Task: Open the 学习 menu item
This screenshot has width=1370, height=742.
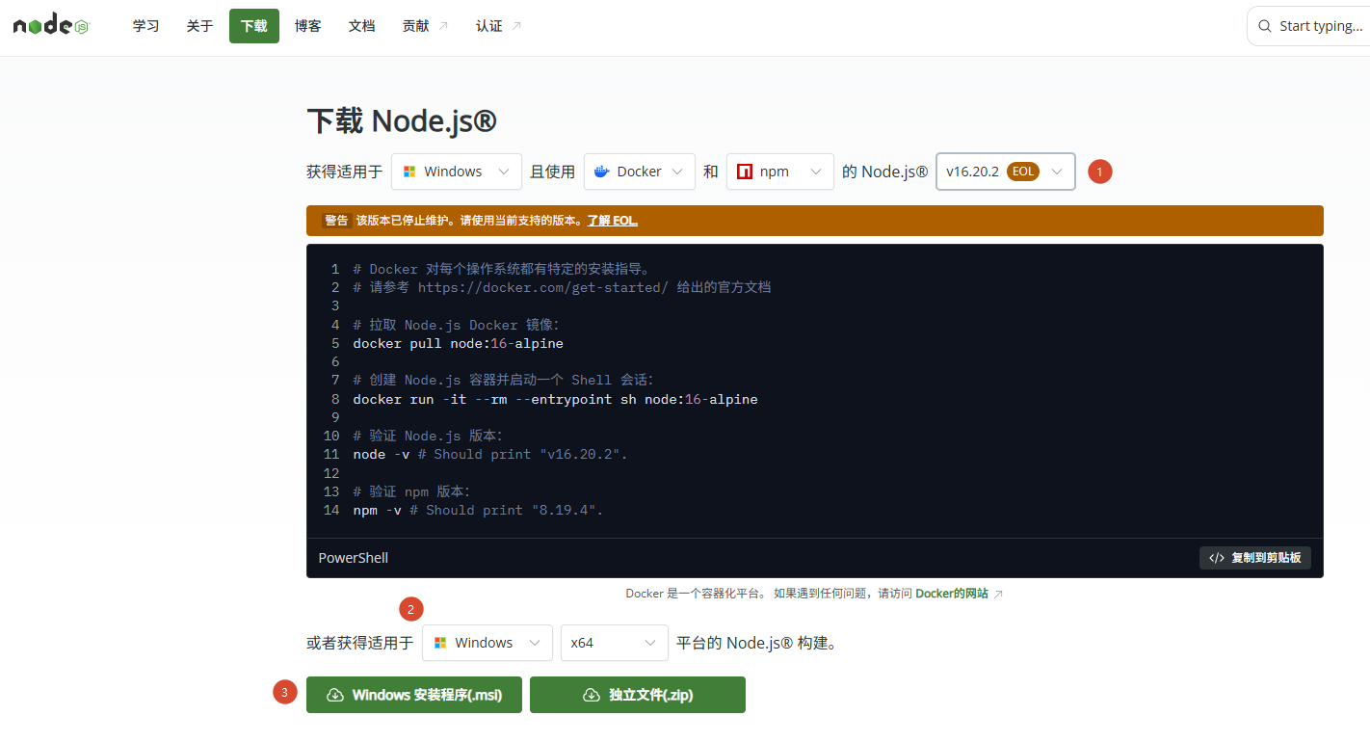Action: coord(145,26)
